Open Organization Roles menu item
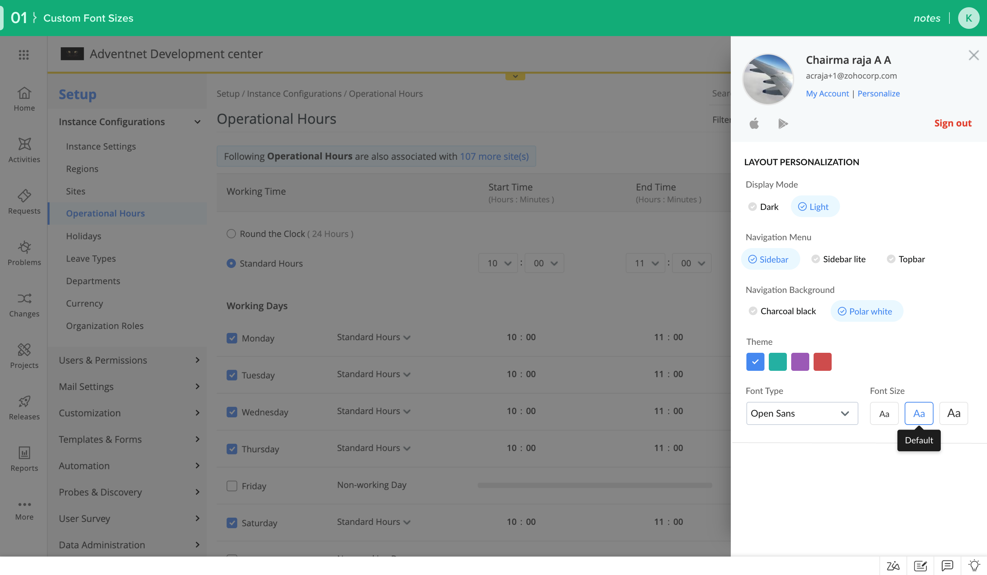 click(104, 326)
